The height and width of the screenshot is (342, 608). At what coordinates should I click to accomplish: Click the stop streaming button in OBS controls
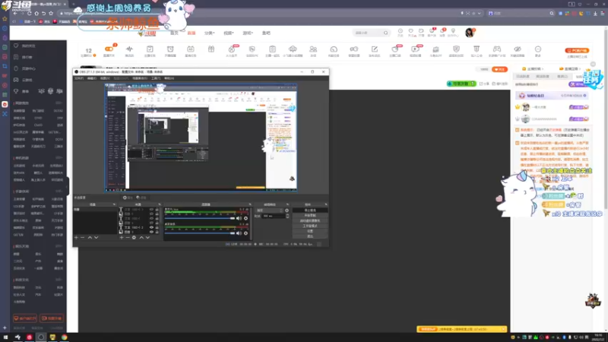click(x=310, y=211)
